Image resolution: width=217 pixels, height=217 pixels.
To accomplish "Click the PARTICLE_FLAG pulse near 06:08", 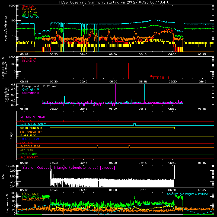I will pyautogui.click(x=129, y=146).
